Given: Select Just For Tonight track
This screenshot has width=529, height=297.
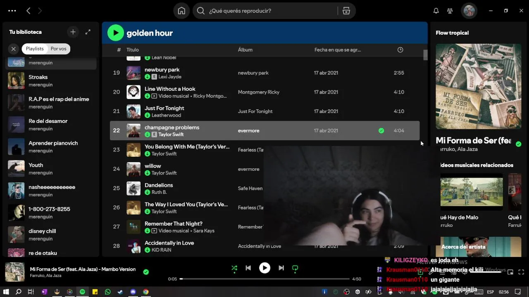Looking at the screenshot, I should pyautogui.click(x=164, y=108).
